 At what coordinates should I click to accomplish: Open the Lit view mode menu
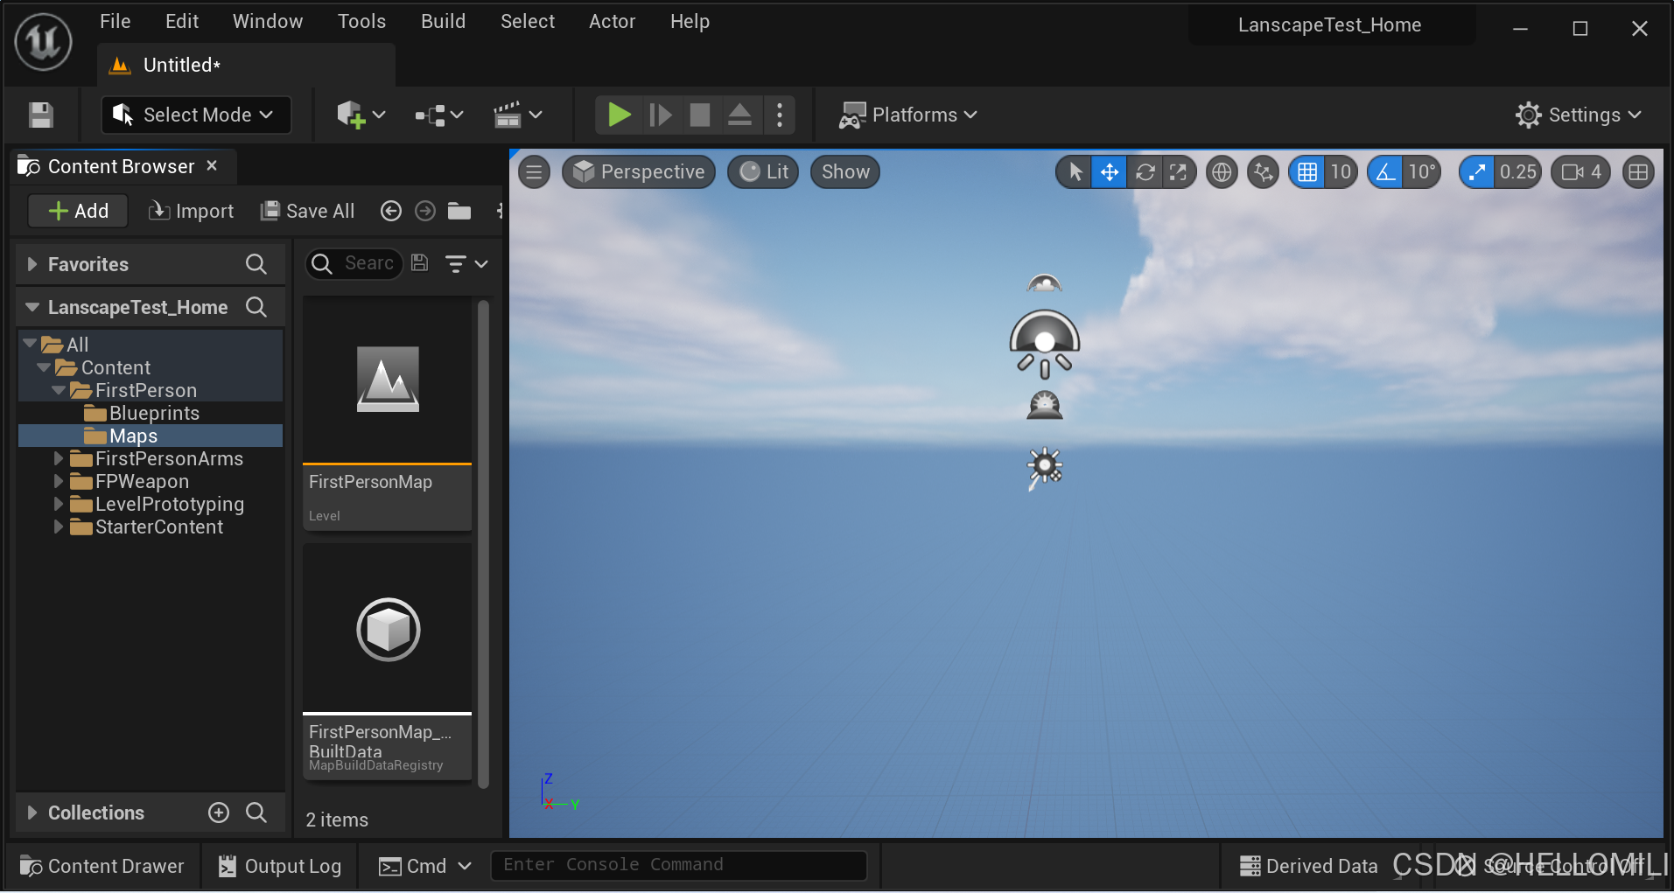point(764,172)
